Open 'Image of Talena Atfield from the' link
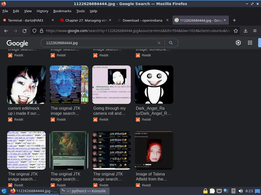261x195 pixels. tap(151, 177)
